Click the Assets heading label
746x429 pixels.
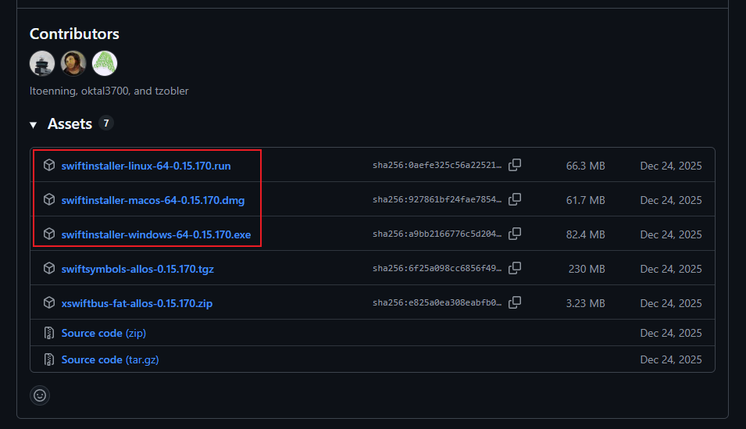70,123
